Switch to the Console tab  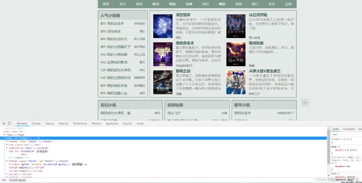(36, 123)
